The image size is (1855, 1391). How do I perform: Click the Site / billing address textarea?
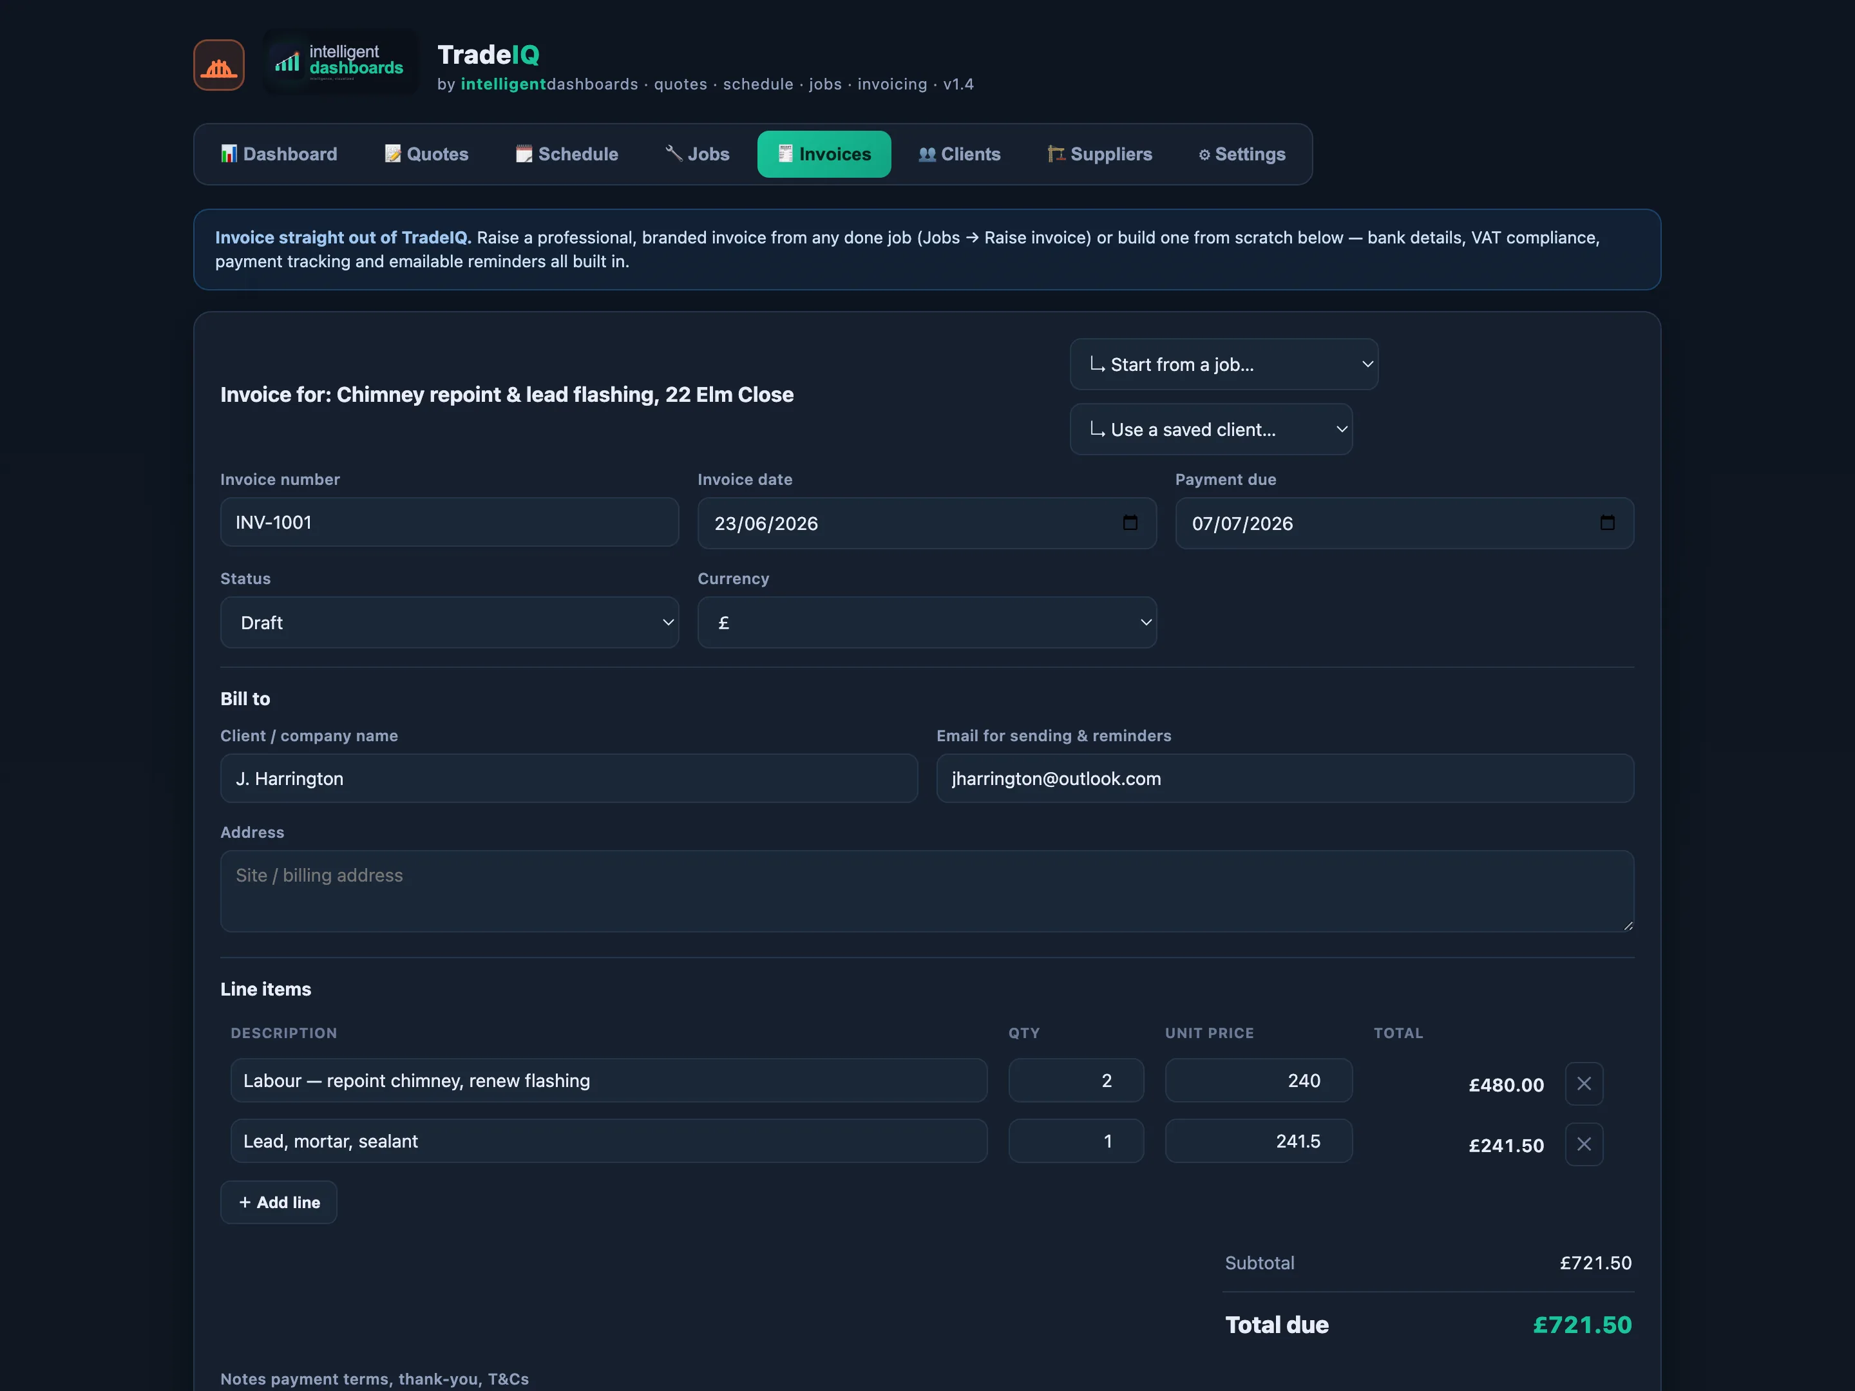[x=927, y=891]
